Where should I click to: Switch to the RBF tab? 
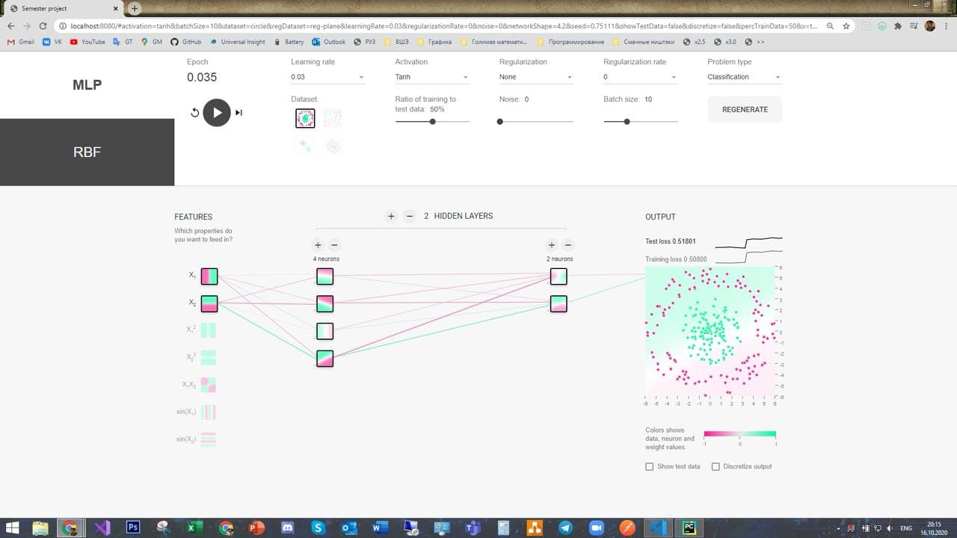[87, 152]
